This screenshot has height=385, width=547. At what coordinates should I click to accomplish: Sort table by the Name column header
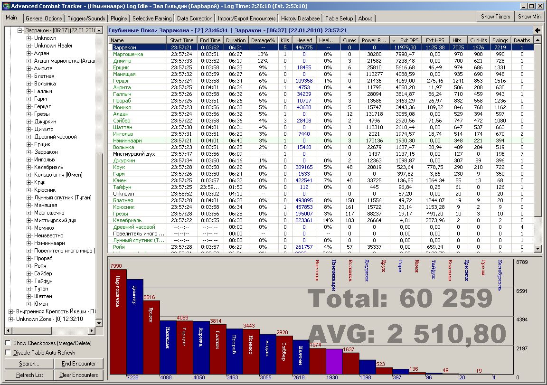[137, 40]
